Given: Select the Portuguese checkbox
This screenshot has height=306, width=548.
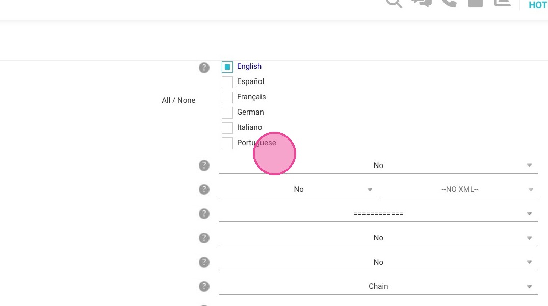Looking at the screenshot, I should 227,143.
